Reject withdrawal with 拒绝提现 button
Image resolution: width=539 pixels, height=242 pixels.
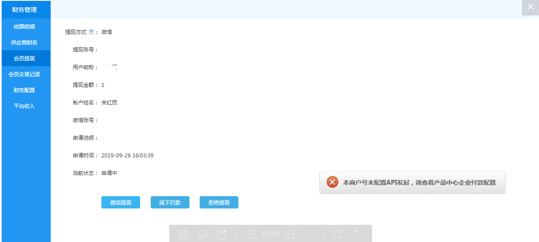click(x=219, y=202)
